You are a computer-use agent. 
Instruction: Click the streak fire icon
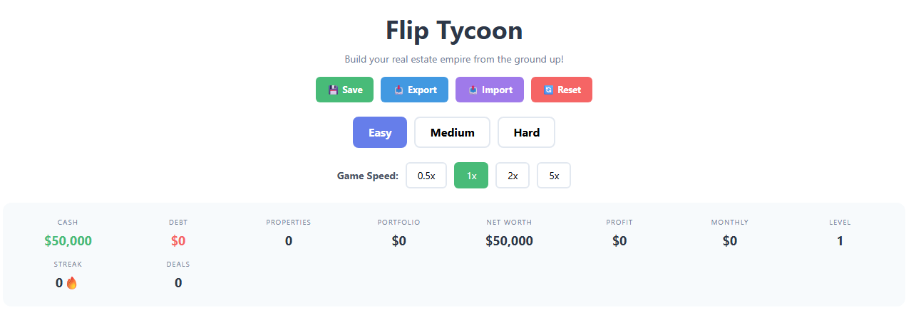coord(71,283)
